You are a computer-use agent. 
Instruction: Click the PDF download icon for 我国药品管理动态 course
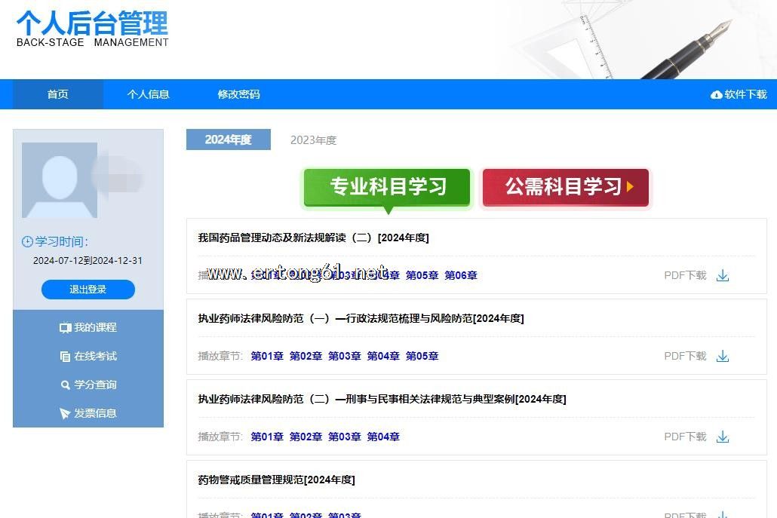pyautogui.click(x=722, y=275)
